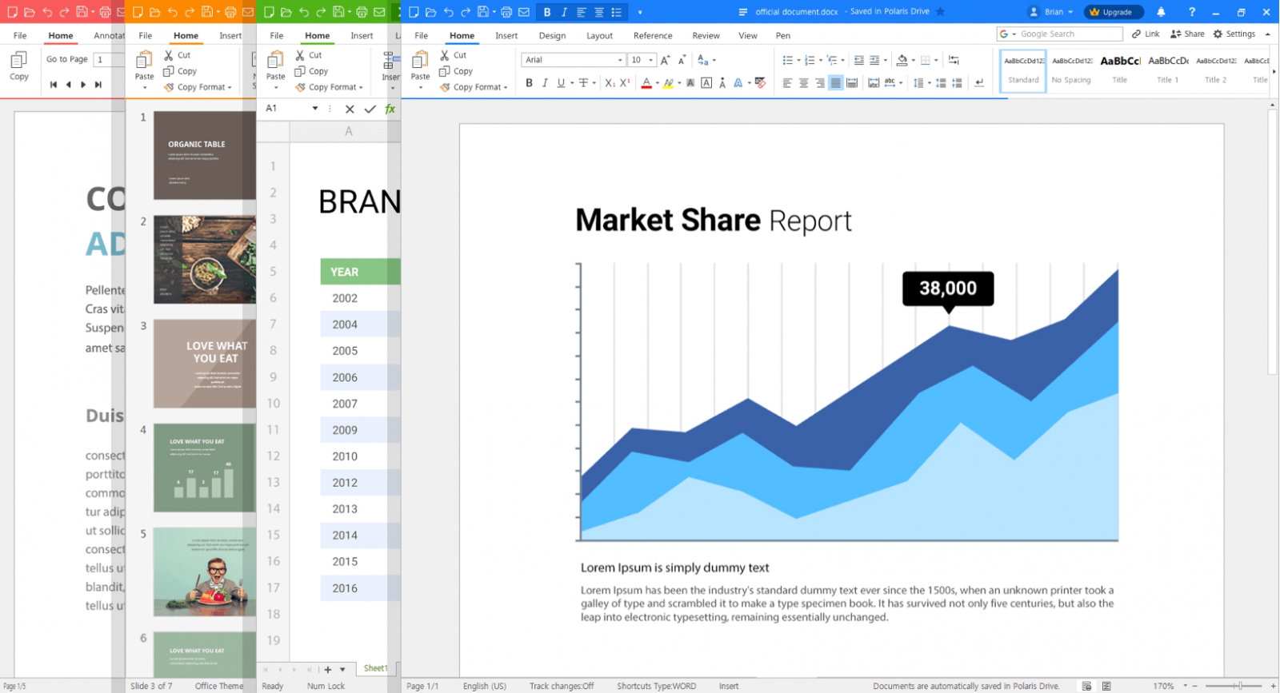Open the Review tab

pyautogui.click(x=706, y=35)
